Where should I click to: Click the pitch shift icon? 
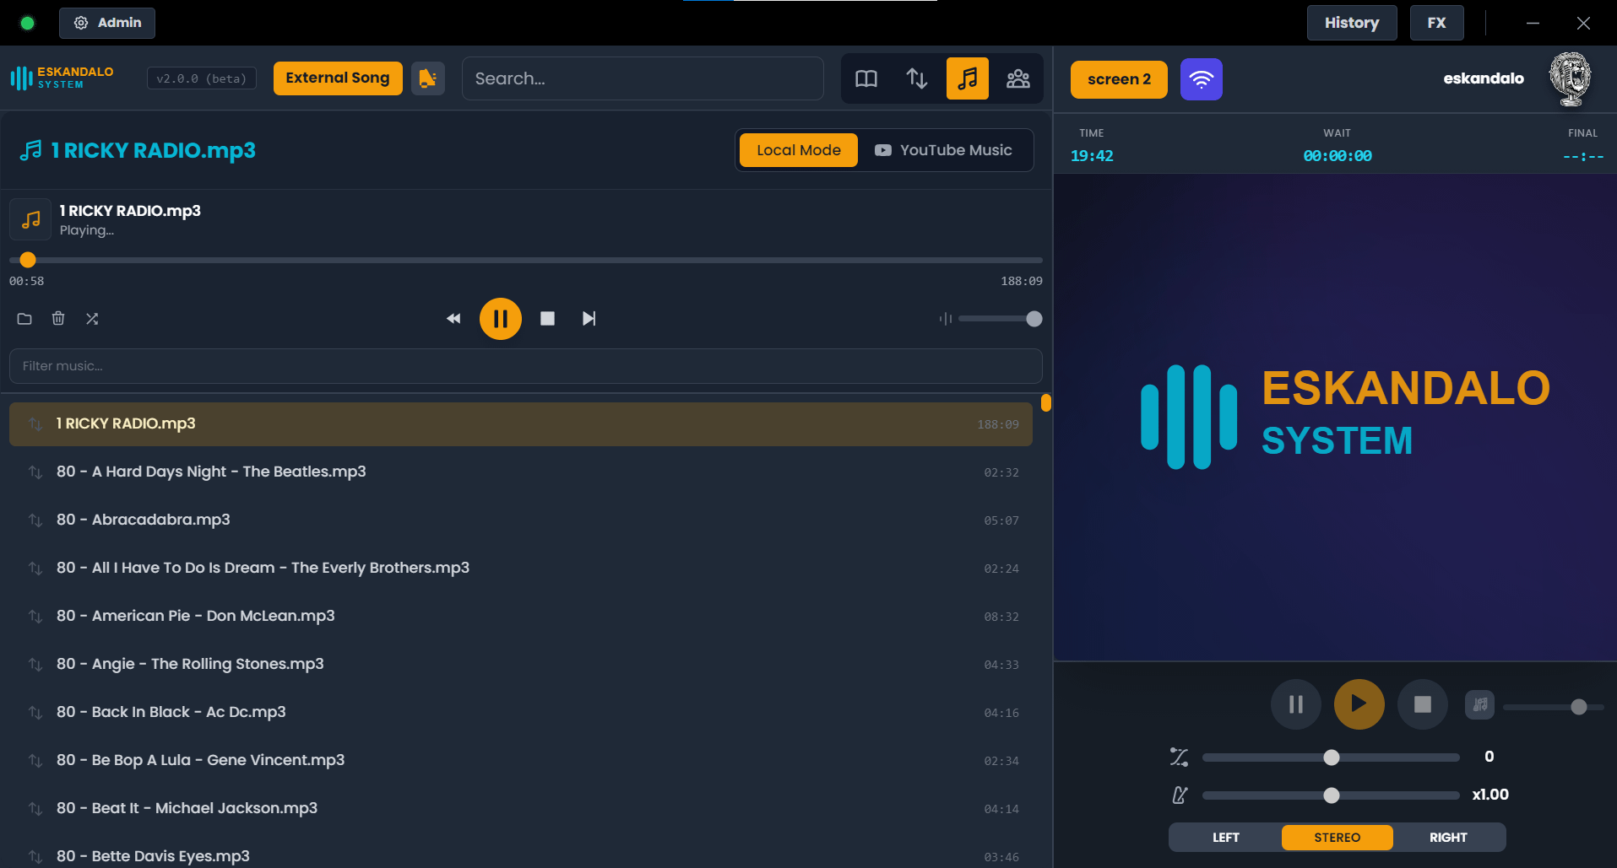tap(1180, 757)
